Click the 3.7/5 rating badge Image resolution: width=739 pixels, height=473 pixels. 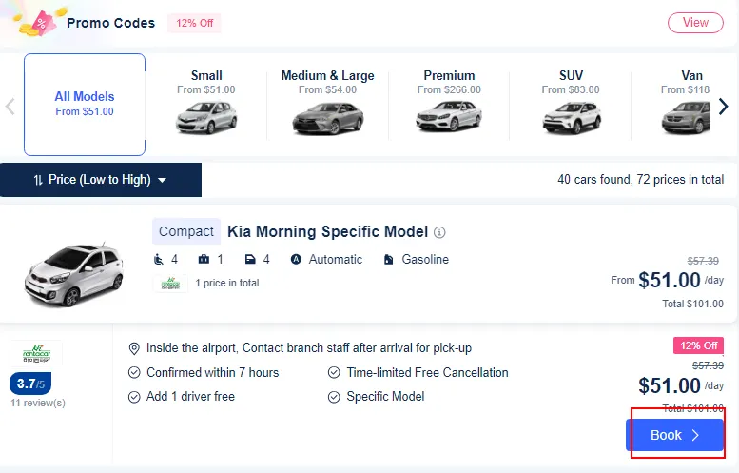pos(30,384)
